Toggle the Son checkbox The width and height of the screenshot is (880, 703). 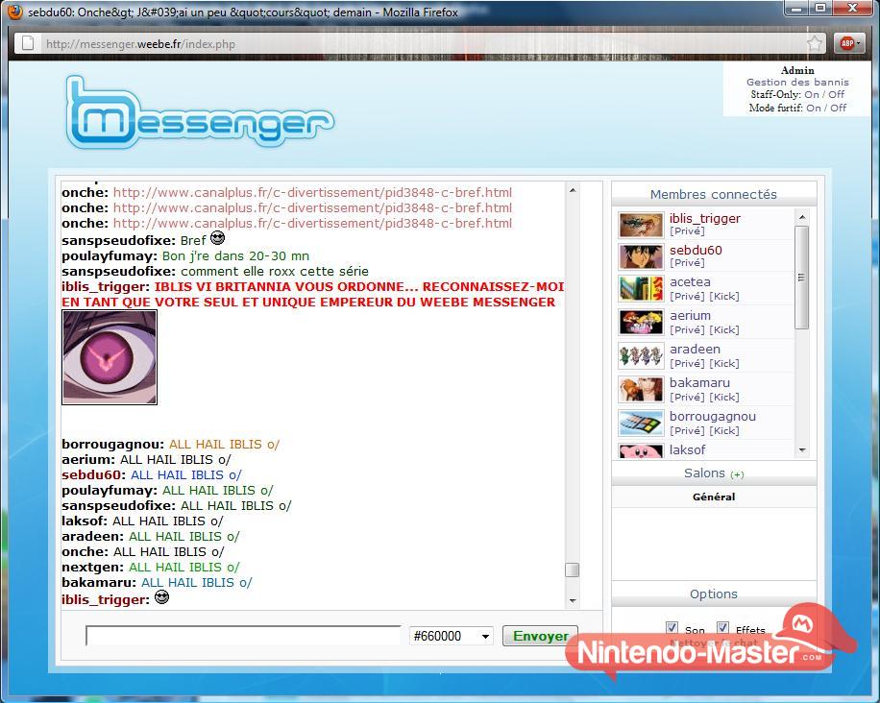672,628
